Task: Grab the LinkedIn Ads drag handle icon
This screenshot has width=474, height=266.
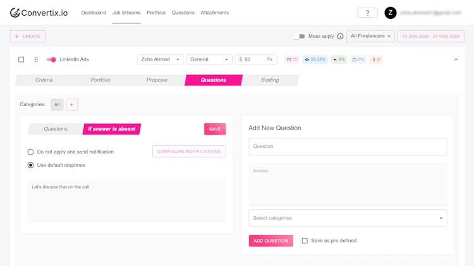Action: 36,59
